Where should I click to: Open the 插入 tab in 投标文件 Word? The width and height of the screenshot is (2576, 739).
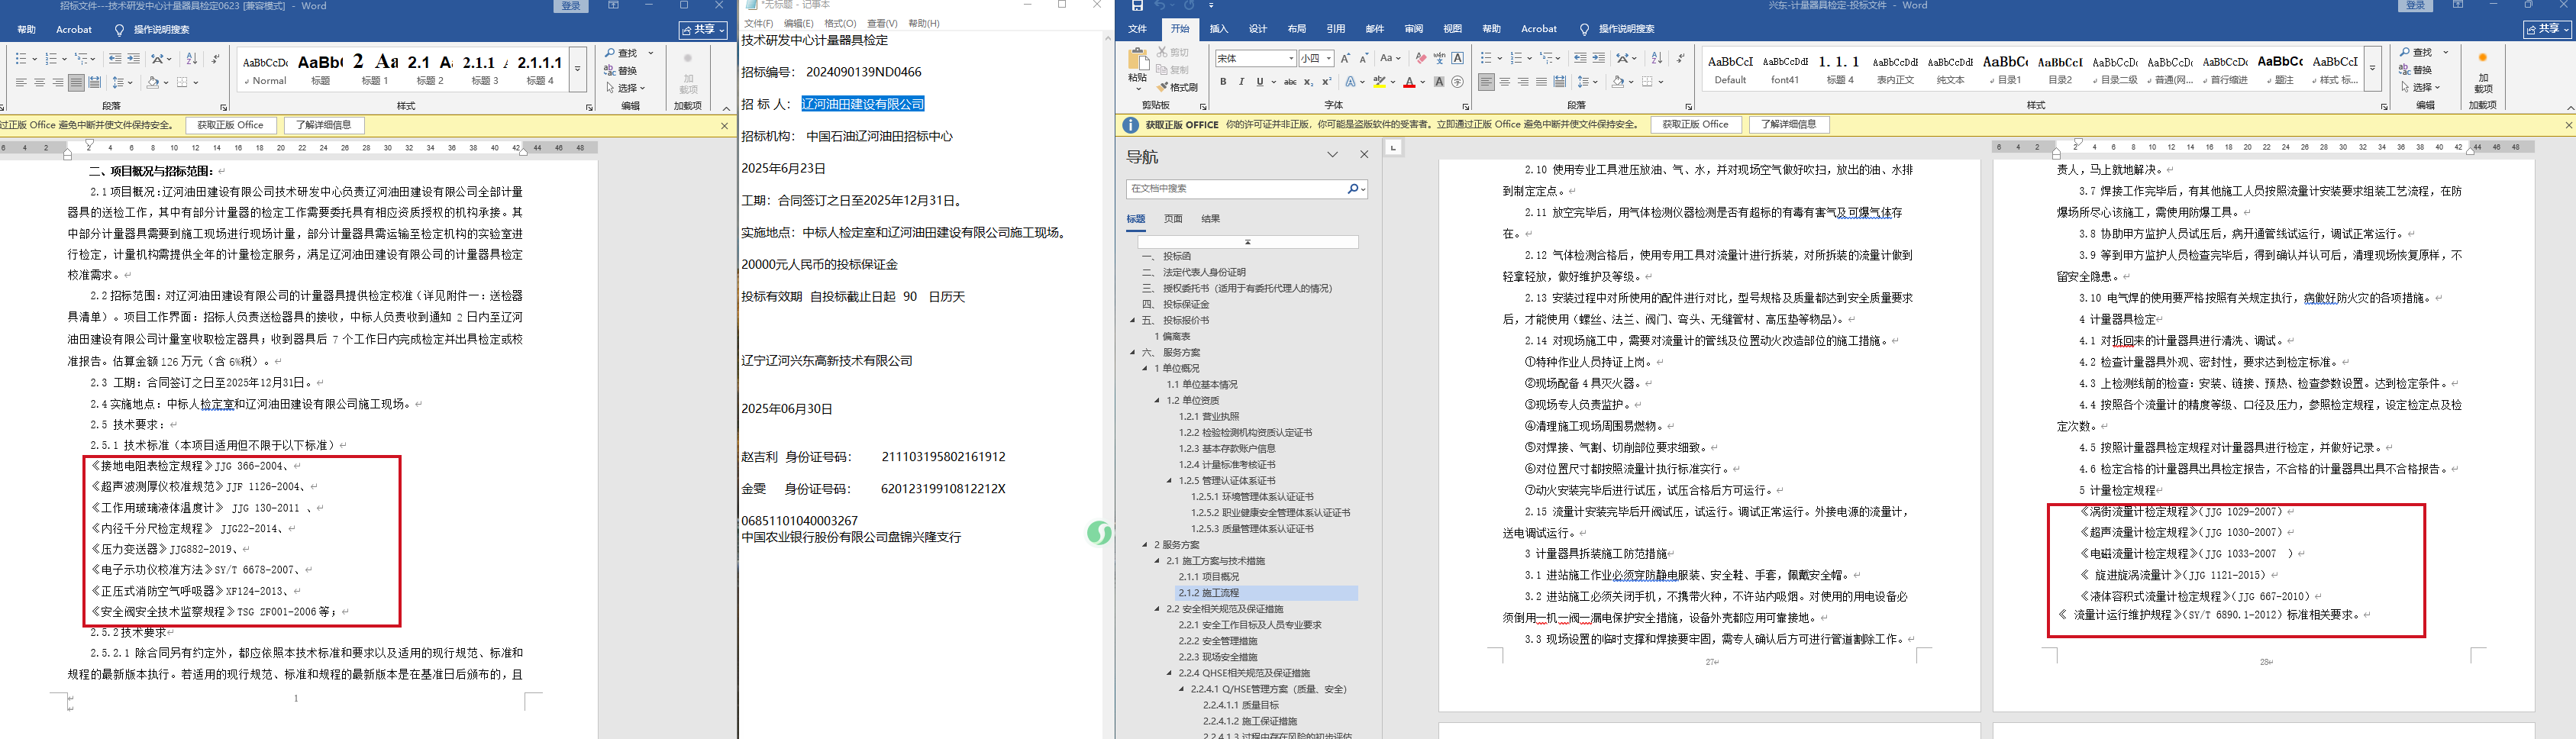pyautogui.click(x=1219, y=29)
